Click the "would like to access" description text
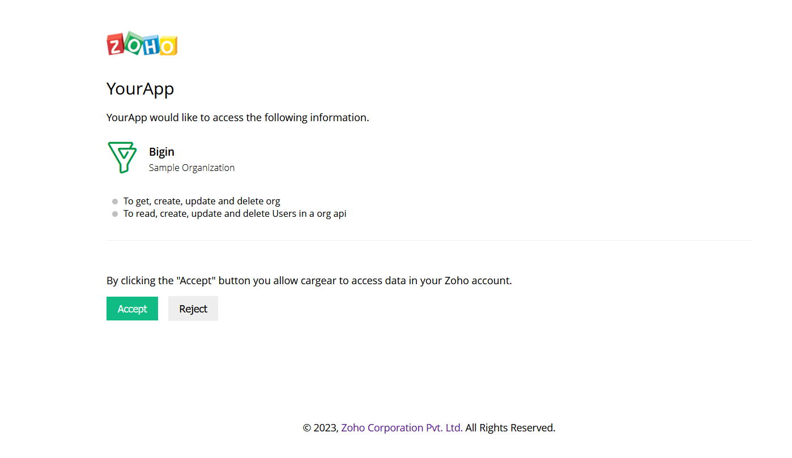The width and height of the screenshot is (792, 458). [238, 118]
